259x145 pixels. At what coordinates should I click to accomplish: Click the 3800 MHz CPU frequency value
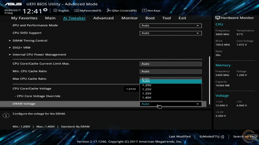222,34
